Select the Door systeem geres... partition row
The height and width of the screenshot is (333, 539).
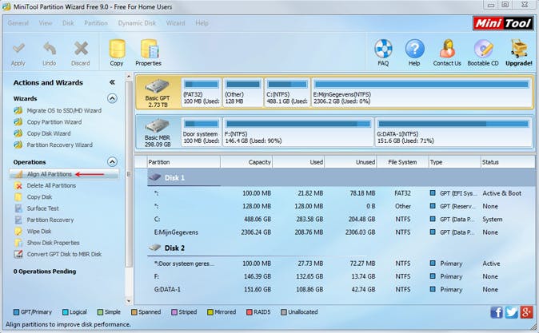pyautogui.click(x=341, y=264)
